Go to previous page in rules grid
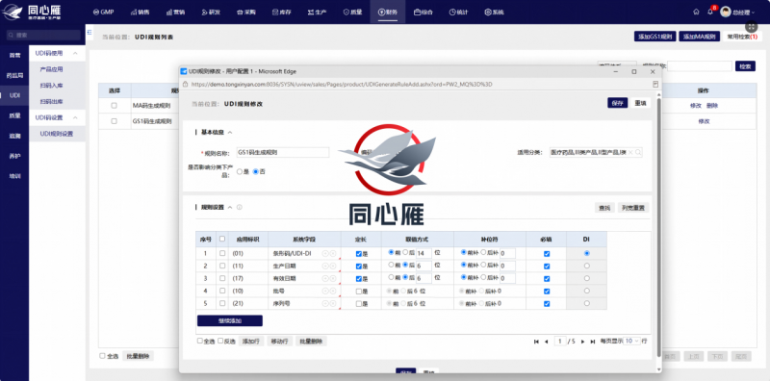This screenshot has width=770, height=381. click(546, 342)
